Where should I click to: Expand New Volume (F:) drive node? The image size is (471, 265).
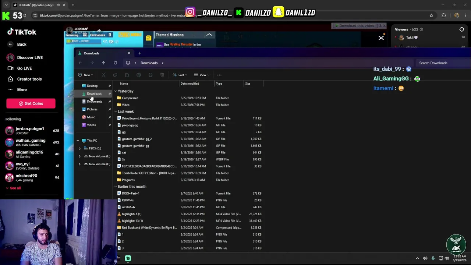79,164
